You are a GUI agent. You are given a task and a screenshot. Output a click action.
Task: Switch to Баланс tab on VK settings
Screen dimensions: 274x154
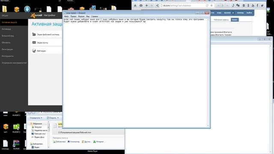click(x=235, y=20)
